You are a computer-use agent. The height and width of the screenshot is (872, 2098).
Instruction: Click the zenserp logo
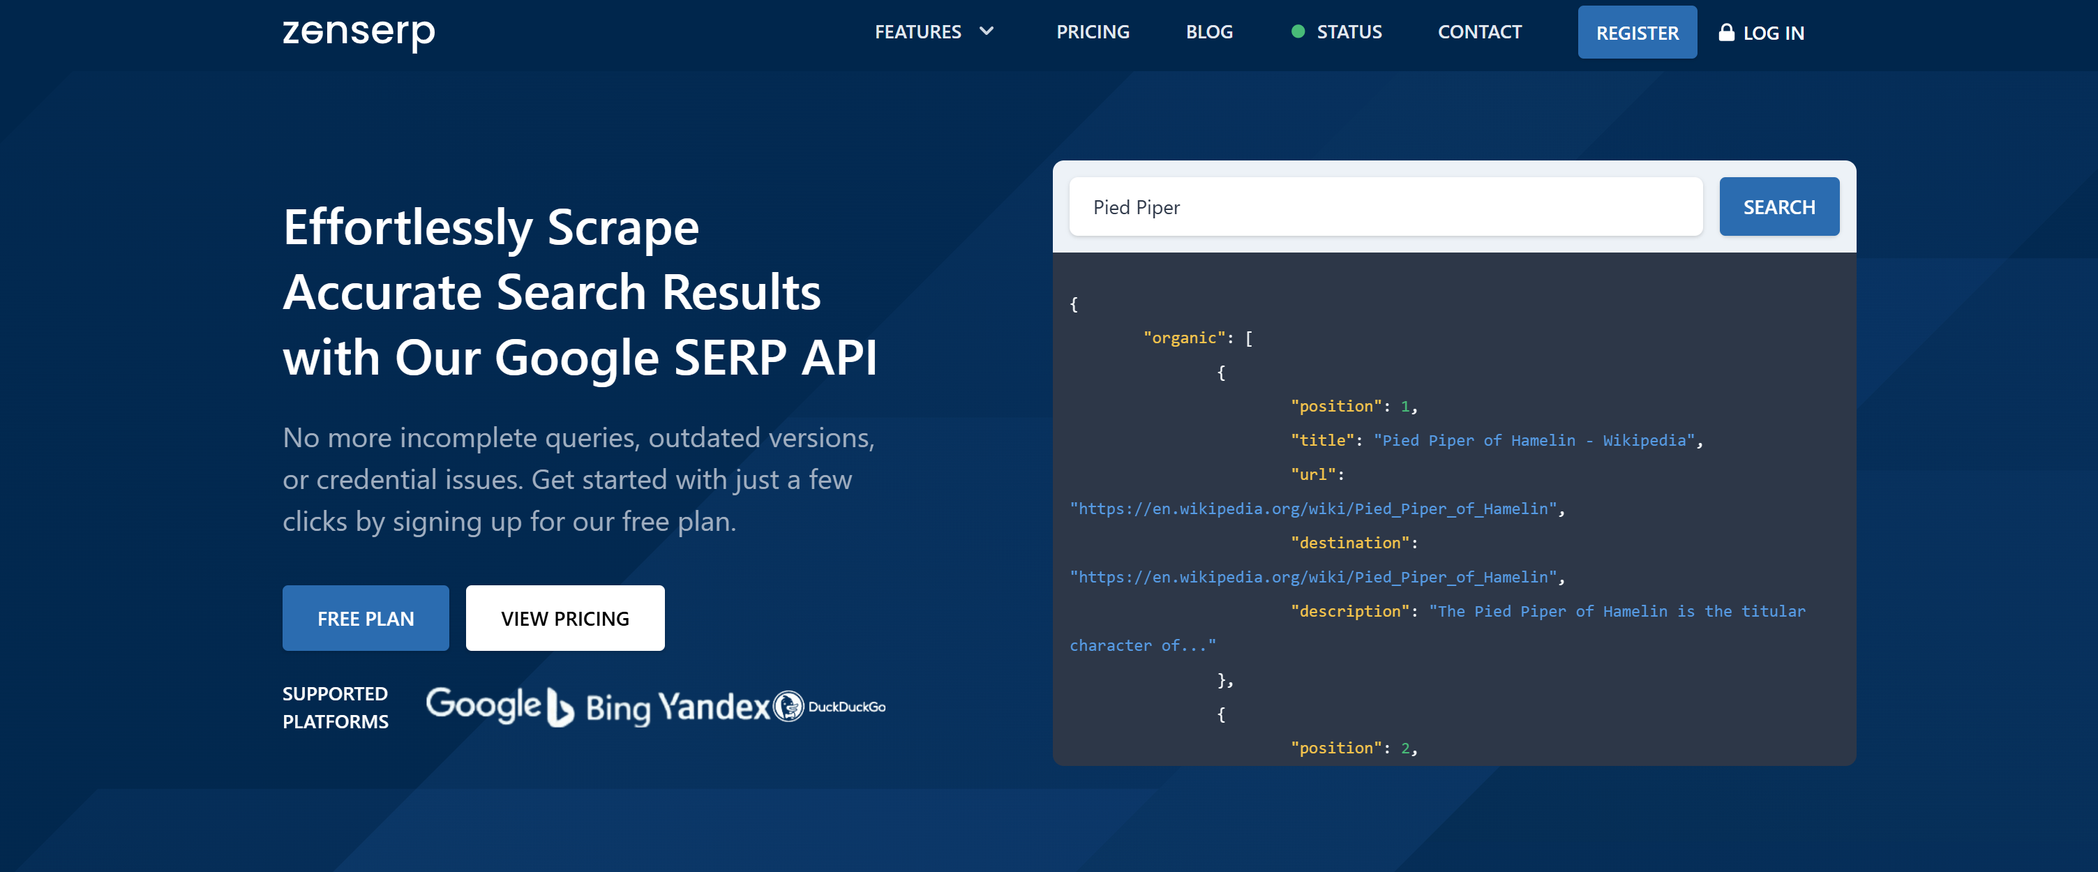(x=359, y=33)
